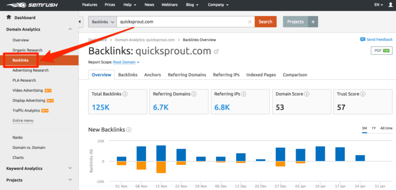The width and height of the screenshot is (396, 190).
Task: Show info for New Backlinks chart
Action: [129, 130]
